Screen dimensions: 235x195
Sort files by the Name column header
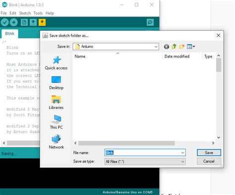click(x=117, y=56)
